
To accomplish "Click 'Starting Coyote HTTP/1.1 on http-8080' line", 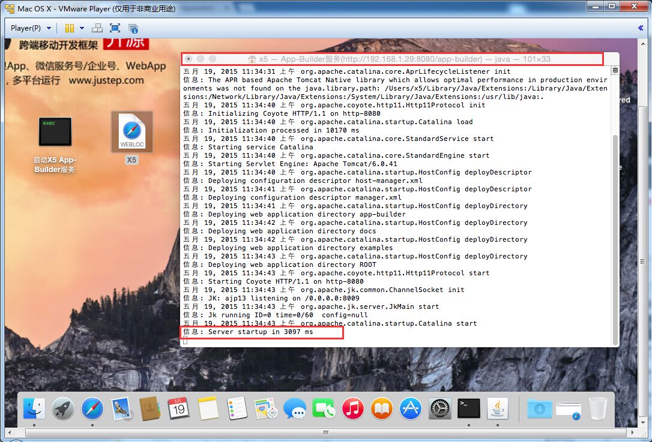I will tap(273, 281).
